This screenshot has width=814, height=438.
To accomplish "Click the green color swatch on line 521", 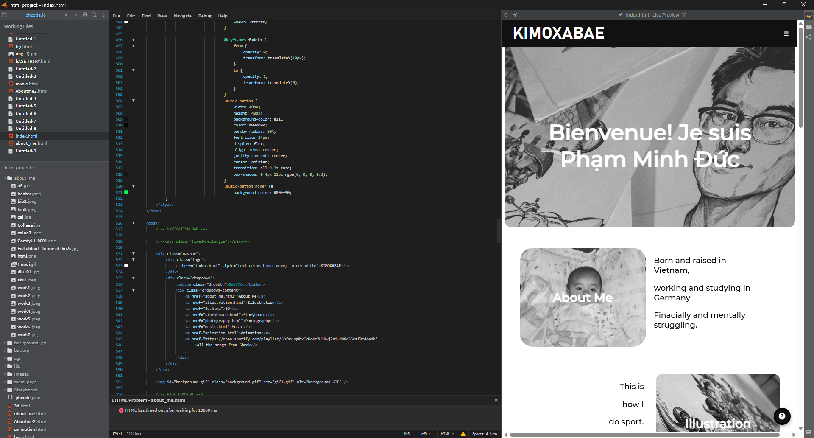I will point(126,193).
